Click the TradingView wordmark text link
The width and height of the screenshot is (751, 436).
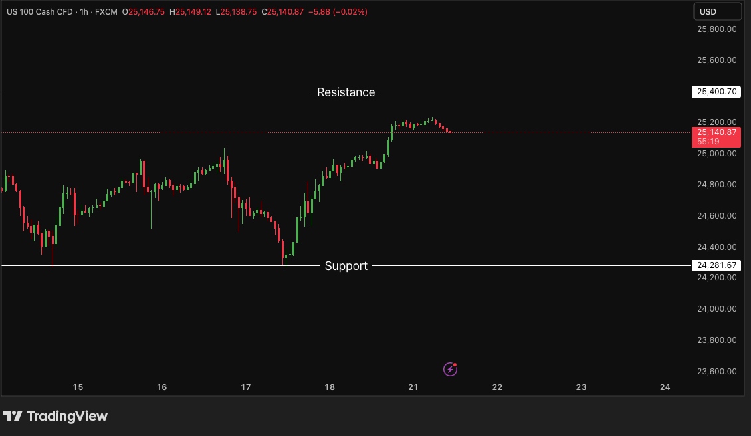point(66,416)
